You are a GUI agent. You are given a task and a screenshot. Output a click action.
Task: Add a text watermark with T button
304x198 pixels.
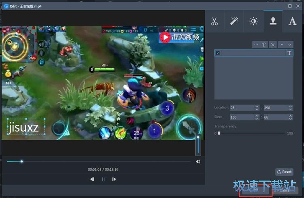[x=264, y=45]
